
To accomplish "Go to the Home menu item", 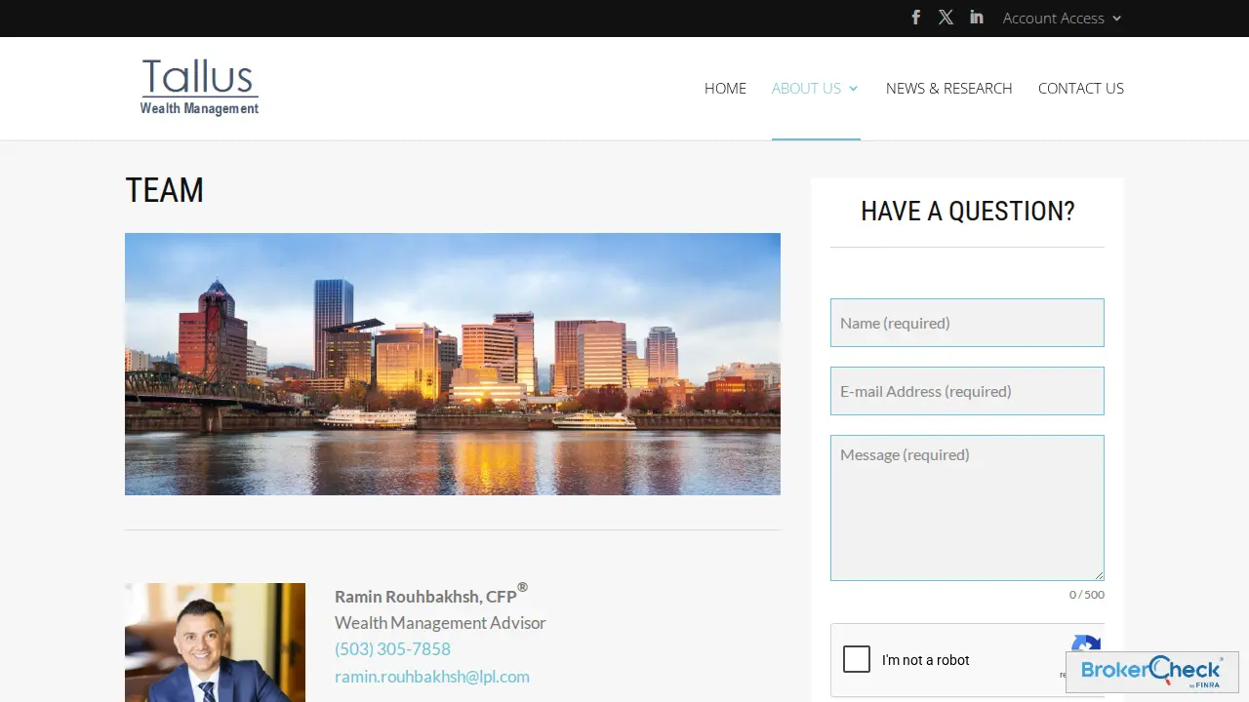I will point(725,88).
